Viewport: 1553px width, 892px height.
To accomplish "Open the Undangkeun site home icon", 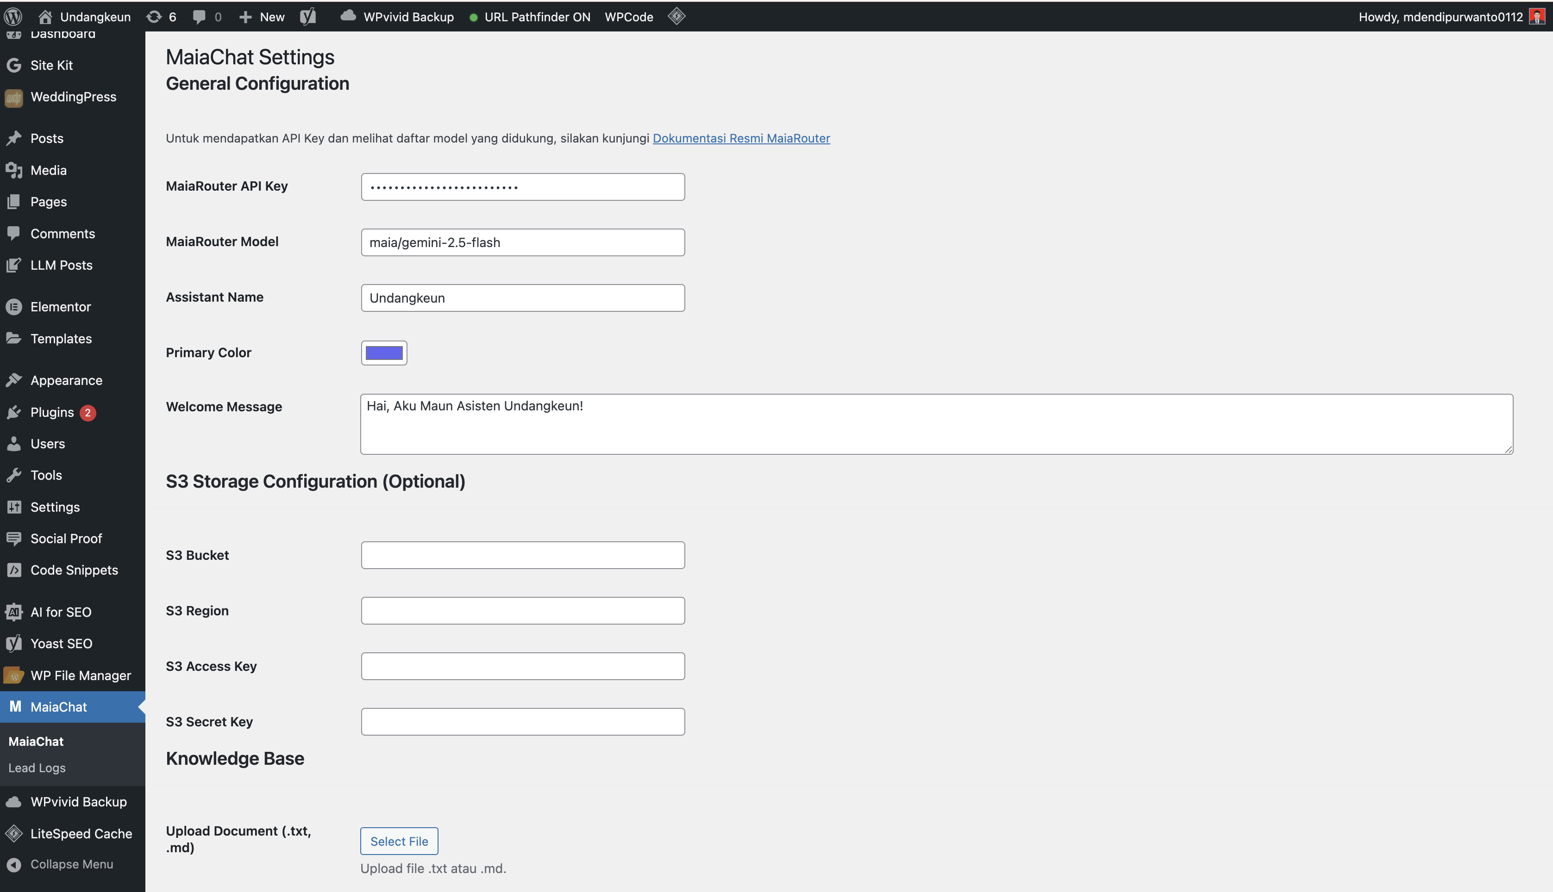I will (45, 17).
